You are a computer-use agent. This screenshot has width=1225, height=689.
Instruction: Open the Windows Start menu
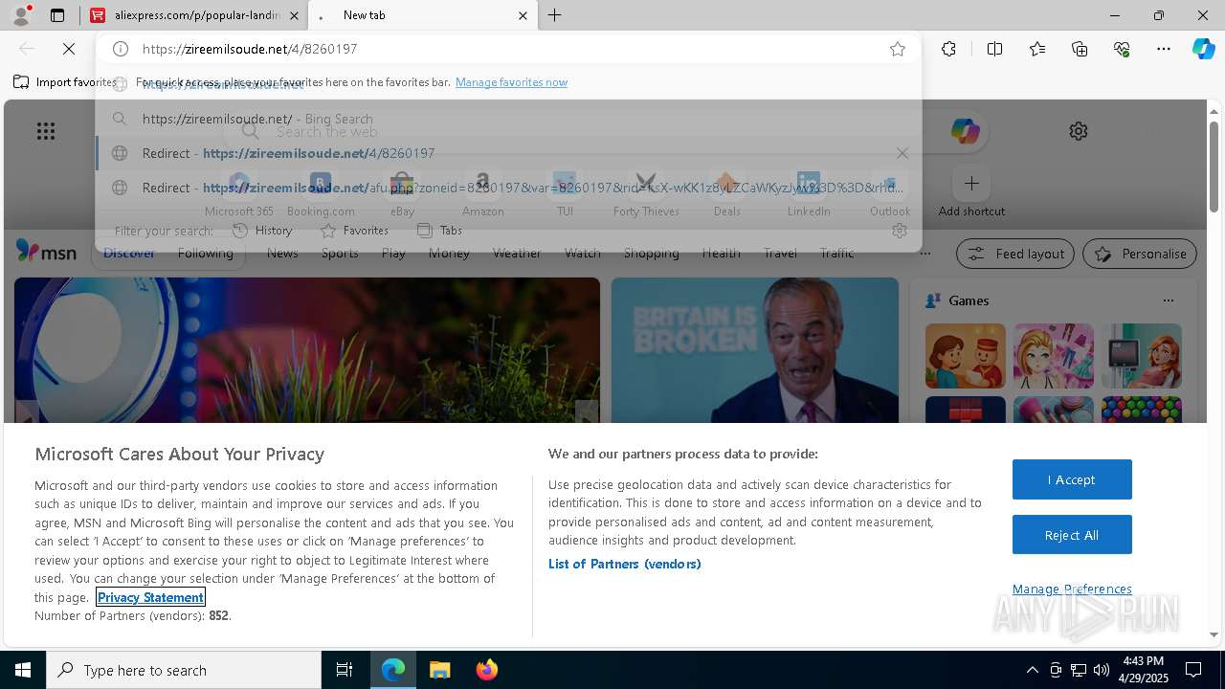pos(23,670)
